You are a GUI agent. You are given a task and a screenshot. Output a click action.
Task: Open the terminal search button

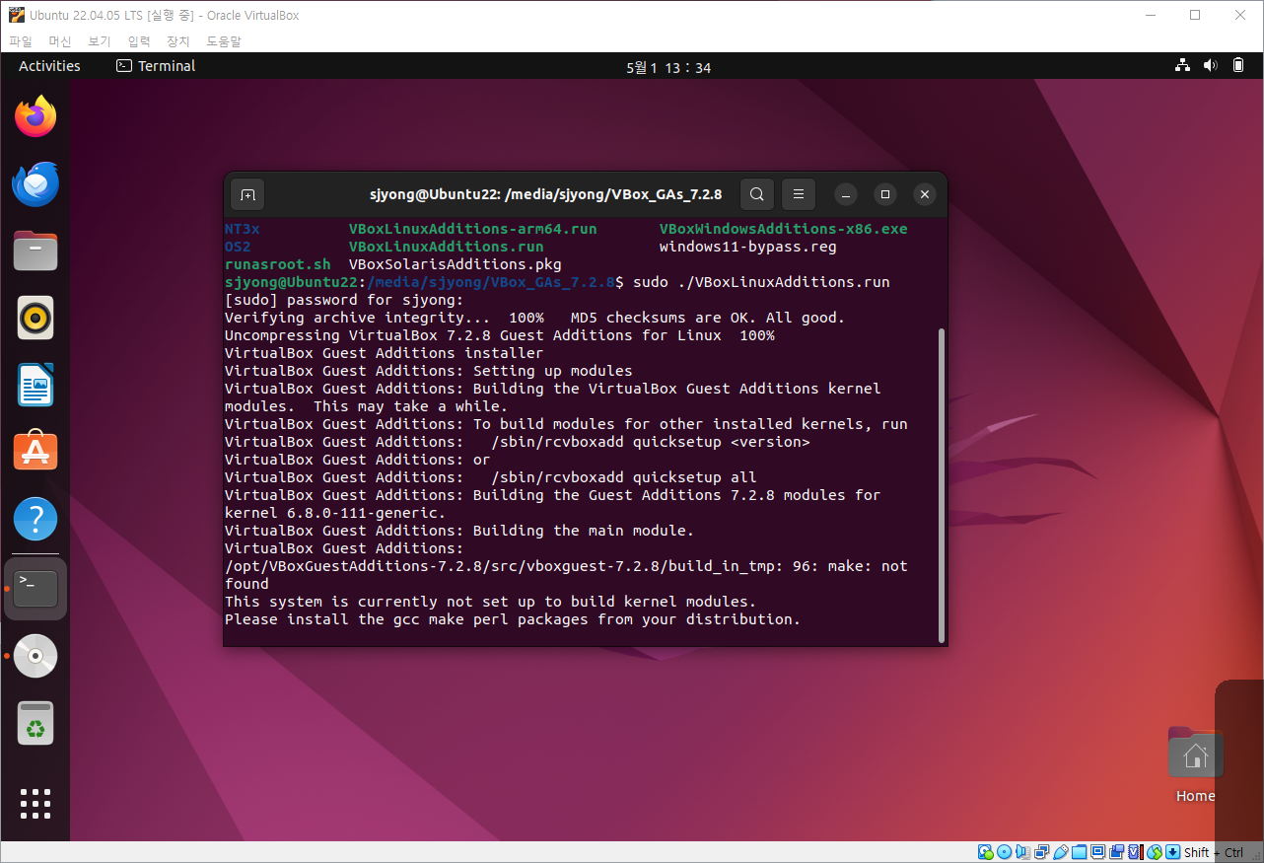[x=756, y=194]
